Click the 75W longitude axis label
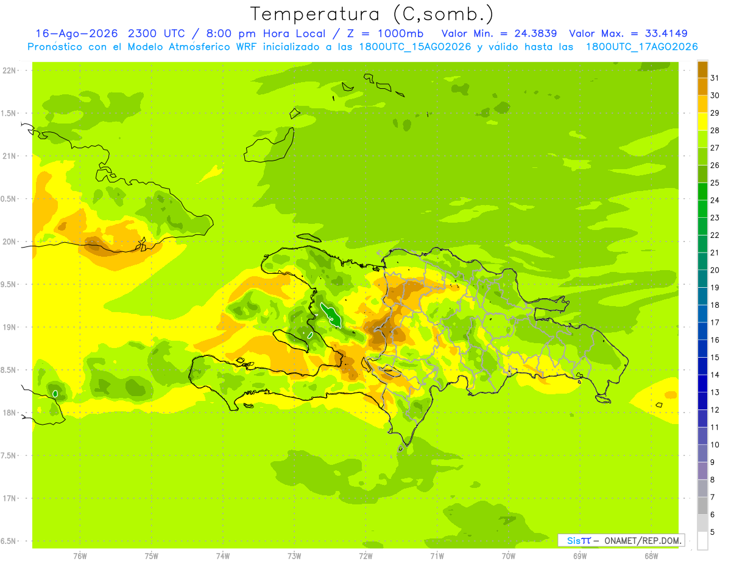Viewport: 731px width, 564px height. 152,555
